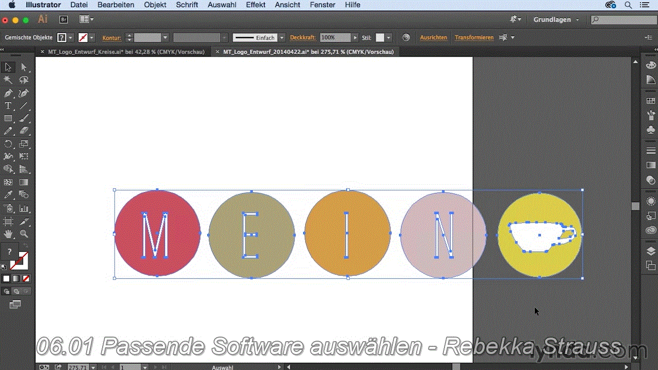Select the Type tool
The width and height of the screenshot is (658, 370).
pos(8,105)
